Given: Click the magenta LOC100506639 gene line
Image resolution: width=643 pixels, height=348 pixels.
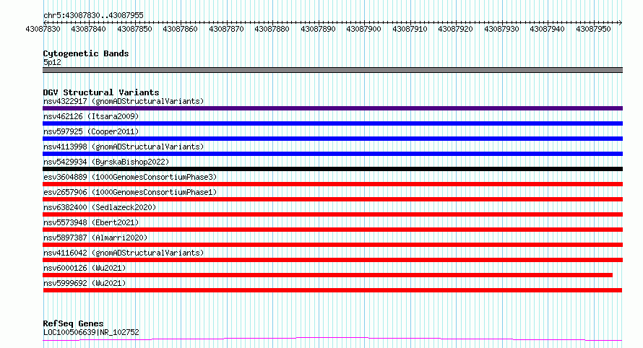Looking at the screenshot, I should 332,339.
